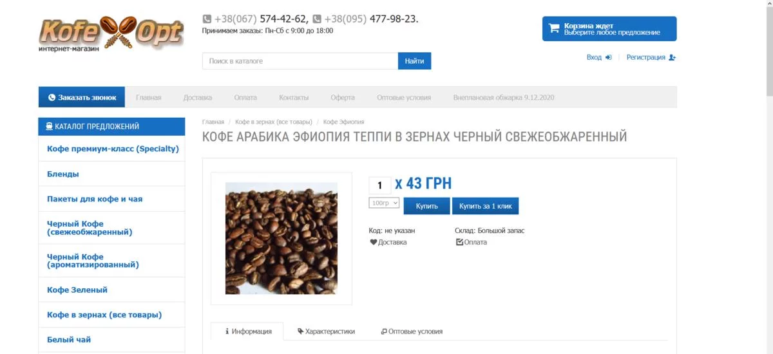Viewport: 773px width, 354px height.
Task: Switch to the Оптовые условия tab
Action: [412, 331]
